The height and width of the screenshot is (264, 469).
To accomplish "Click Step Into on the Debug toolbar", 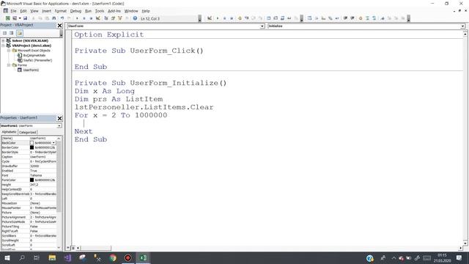I will pyautogui.click(x=246, y=18).
